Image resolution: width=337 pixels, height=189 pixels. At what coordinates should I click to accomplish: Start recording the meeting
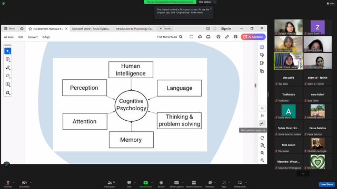click(161, 184)
